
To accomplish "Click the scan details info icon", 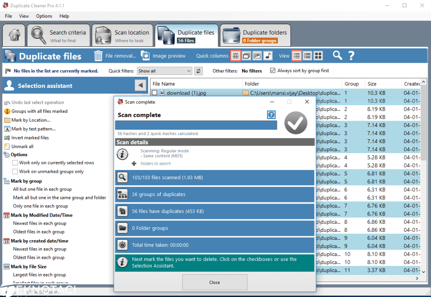I will (122, 154).
